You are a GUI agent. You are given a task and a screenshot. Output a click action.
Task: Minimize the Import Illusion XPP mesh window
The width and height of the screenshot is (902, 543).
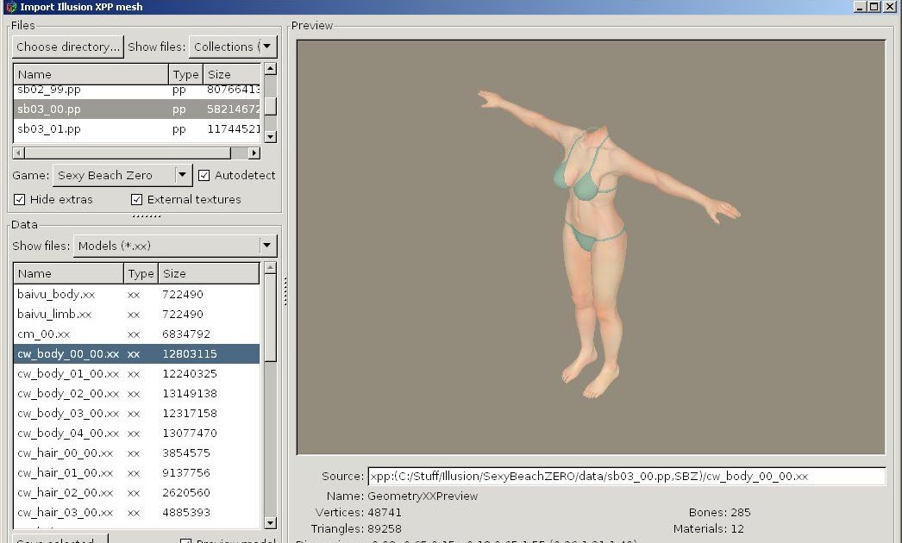click(x=861, y=7)
